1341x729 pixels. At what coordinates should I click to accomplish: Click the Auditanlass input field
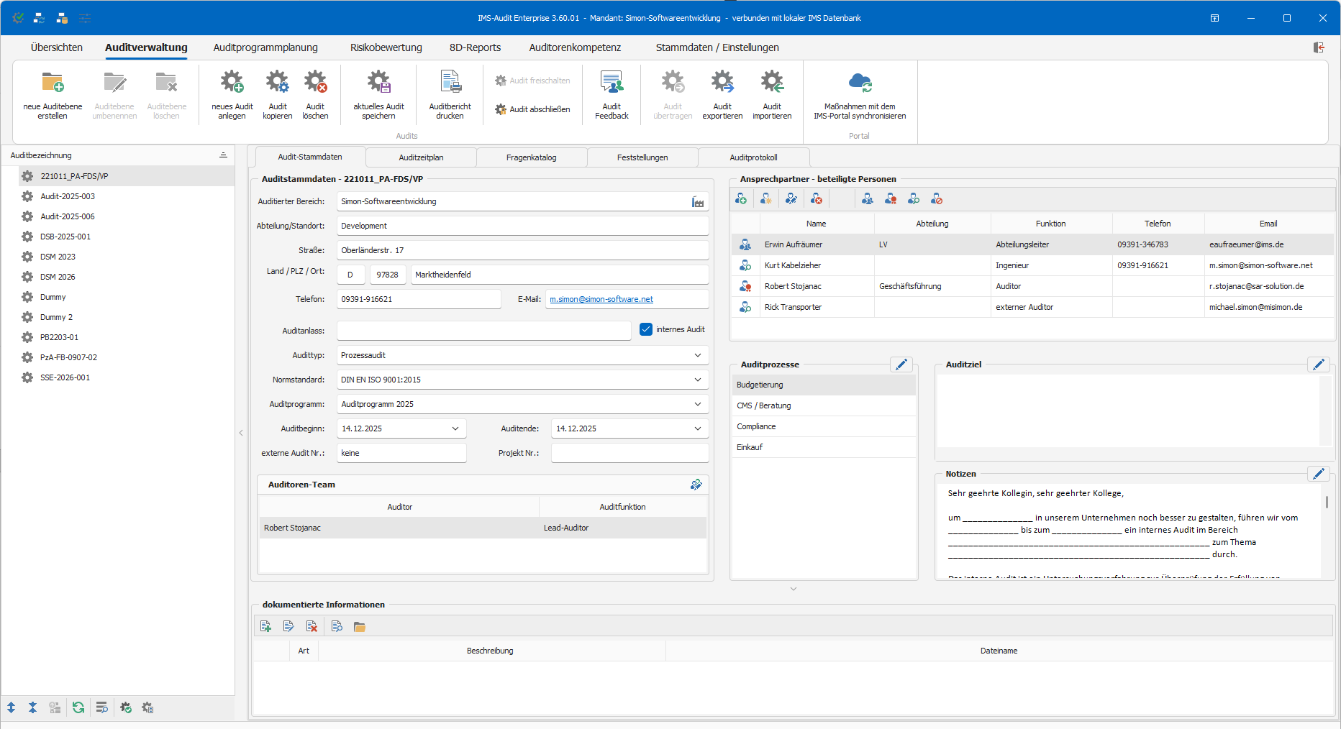483,331
